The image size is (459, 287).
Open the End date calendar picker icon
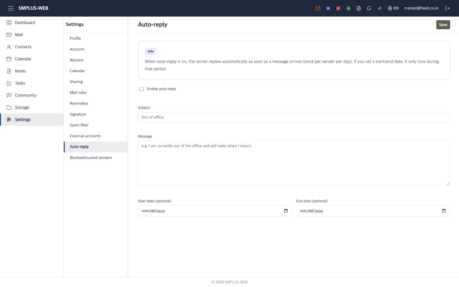point(444,211)
